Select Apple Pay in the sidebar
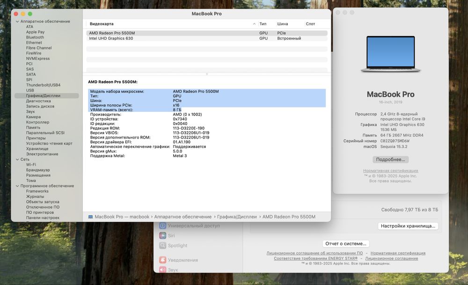 pos(35,32)
